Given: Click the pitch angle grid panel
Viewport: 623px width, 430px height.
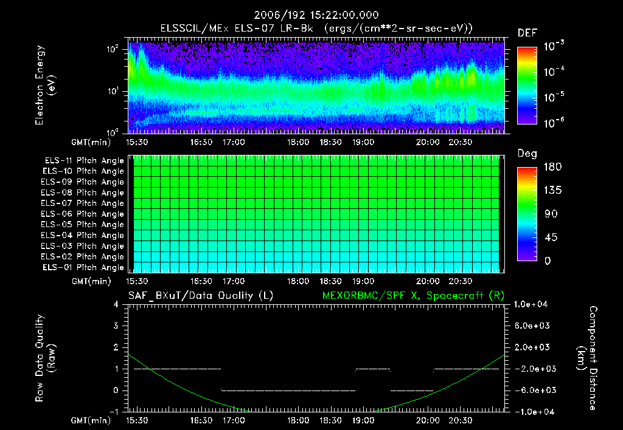Looking at the screenshot, I should 316,214.
